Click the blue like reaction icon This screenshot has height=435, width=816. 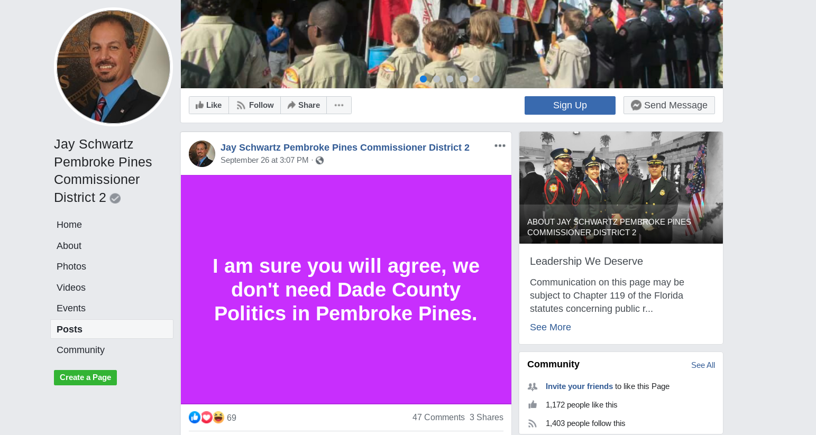tap(195, 418)
